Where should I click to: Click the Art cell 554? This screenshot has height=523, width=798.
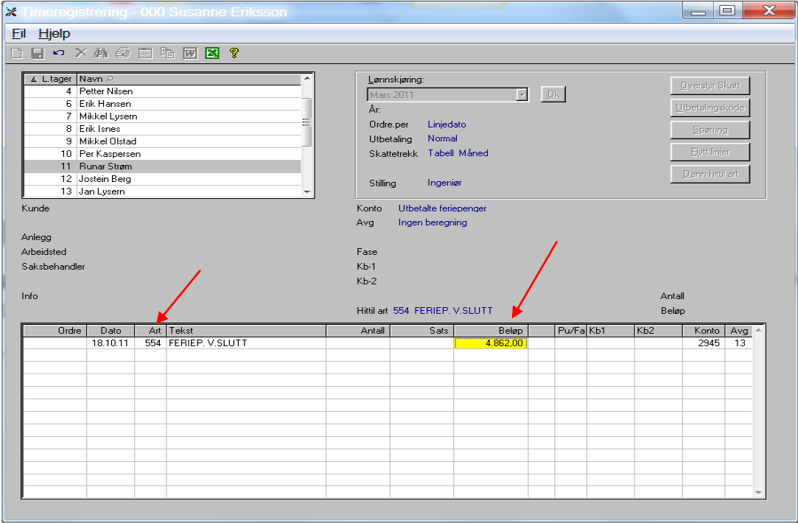[150, 343]
